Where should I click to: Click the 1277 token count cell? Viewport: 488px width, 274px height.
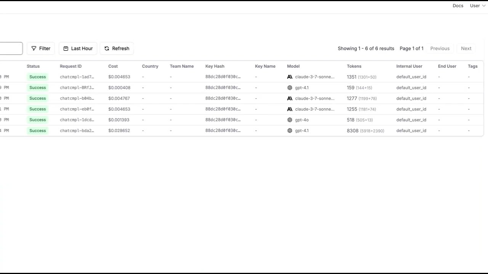[x=361, y=98]
